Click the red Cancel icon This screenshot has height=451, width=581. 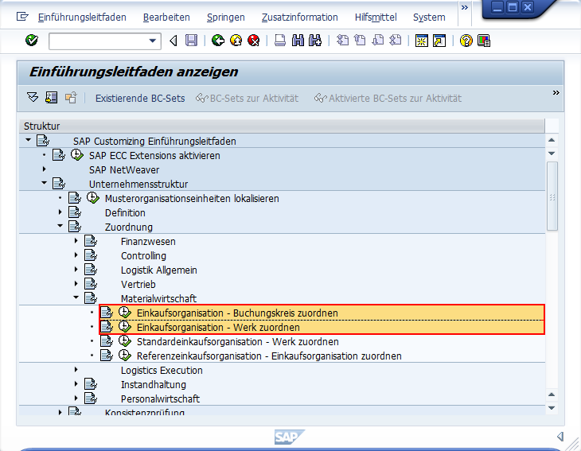coord(254,41)
